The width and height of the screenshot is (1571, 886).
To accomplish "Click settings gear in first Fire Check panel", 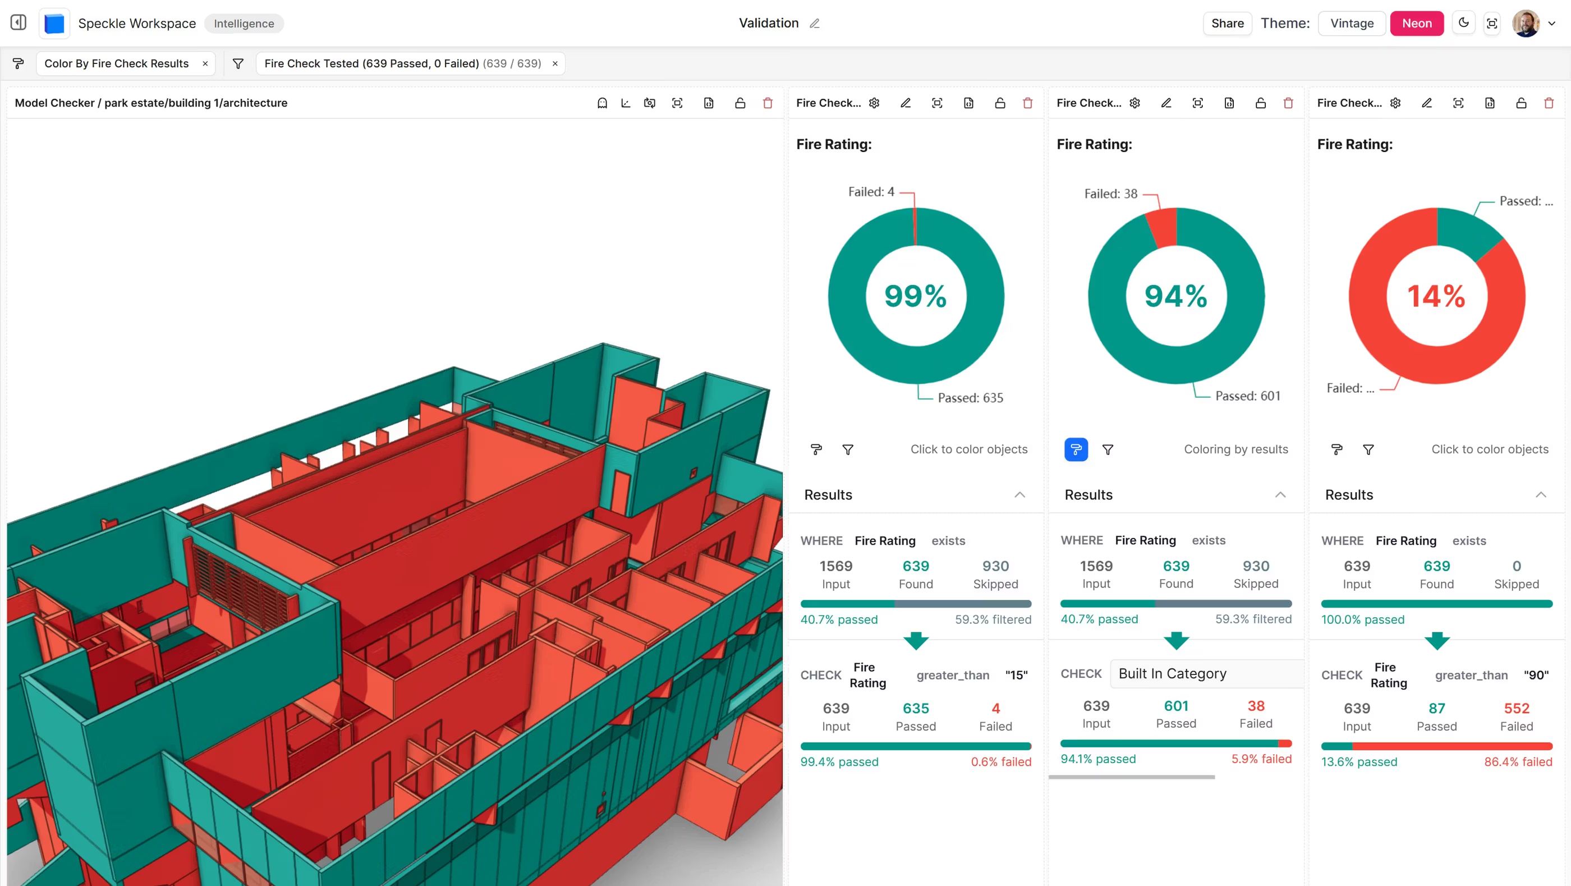I will click(x=874, y=103).
